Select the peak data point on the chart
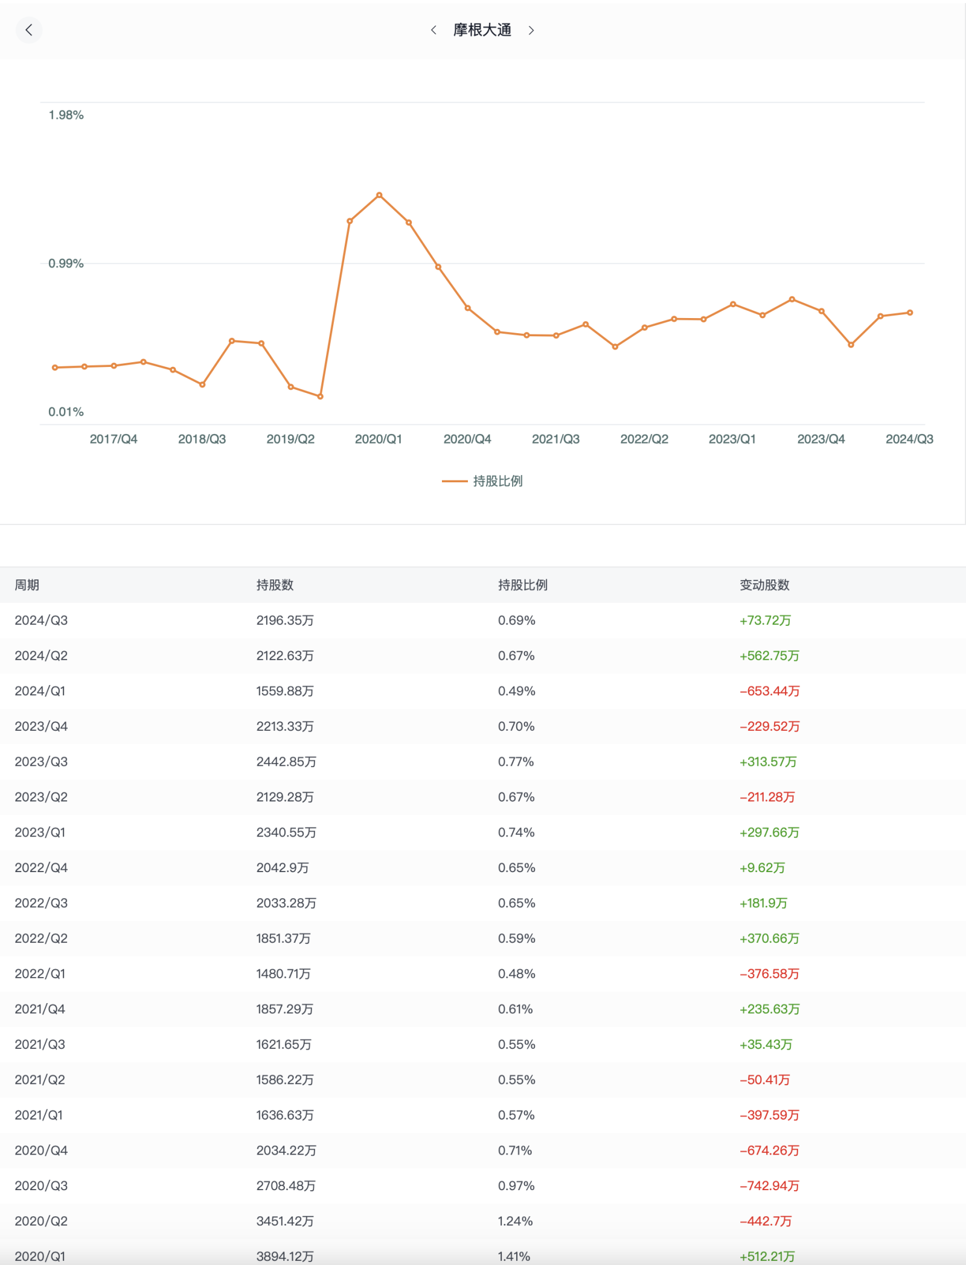This screenshot has width=966, height=1265. tap(379, 195)
